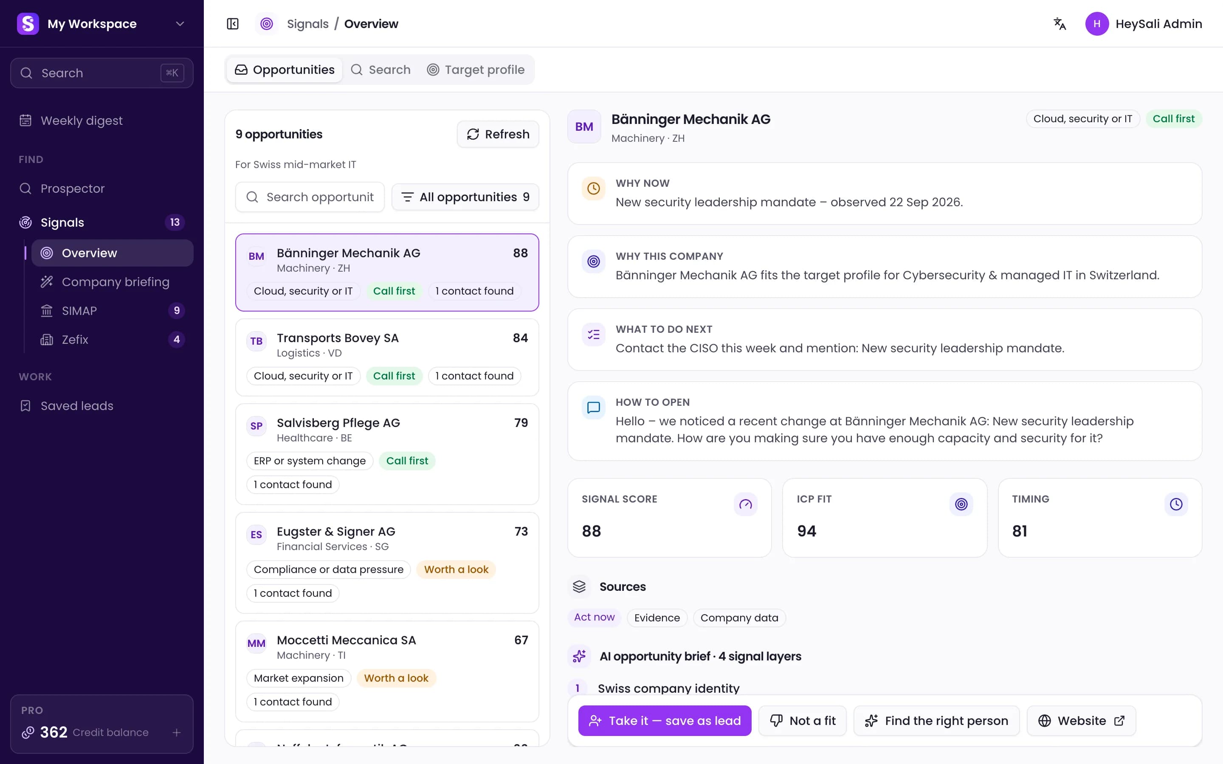Open the language translation icon
1223x764 pixels.
(x=1059, y=24)
